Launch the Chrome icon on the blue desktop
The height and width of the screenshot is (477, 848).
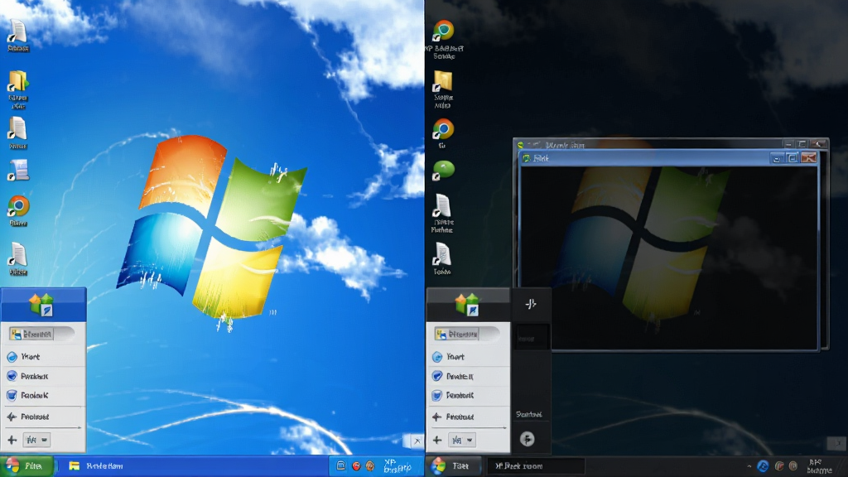pyautogui.click(x=18, y=207)
